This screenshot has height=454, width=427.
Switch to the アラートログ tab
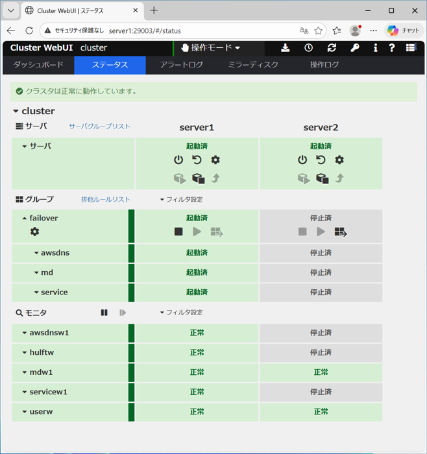tap(181, 65)
